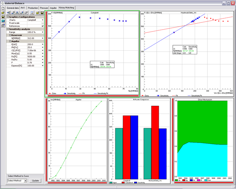Screen dimensions: 236x189
Task: Collapse the Aquifer group
Action: (10, 41)
